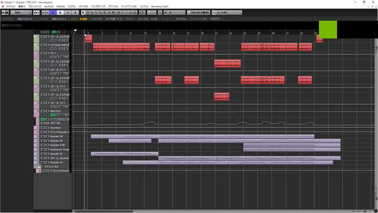
Task: Click the iQ iterative quantize icon
Action: pyautogui.click(x=214, y=13)
